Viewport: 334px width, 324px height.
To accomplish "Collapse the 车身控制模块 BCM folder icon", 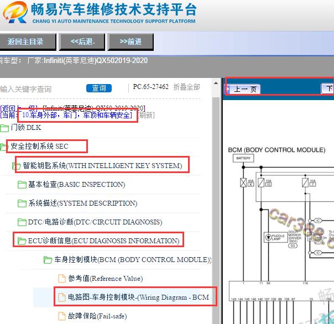I will click(48, 260).
